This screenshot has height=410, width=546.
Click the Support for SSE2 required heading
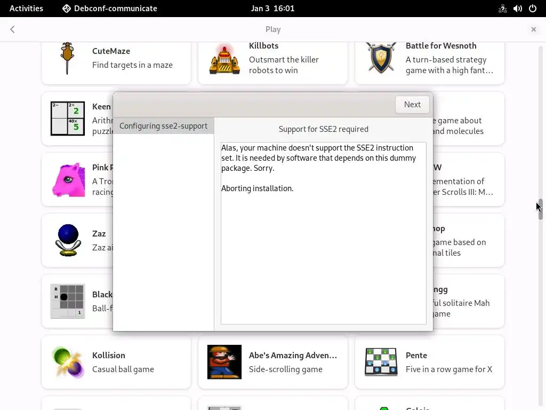pyautogui.click(x=324, y=129)
